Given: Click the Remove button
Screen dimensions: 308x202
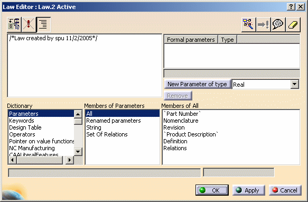Looking at the screenshot, I should (x=178, y=96).
